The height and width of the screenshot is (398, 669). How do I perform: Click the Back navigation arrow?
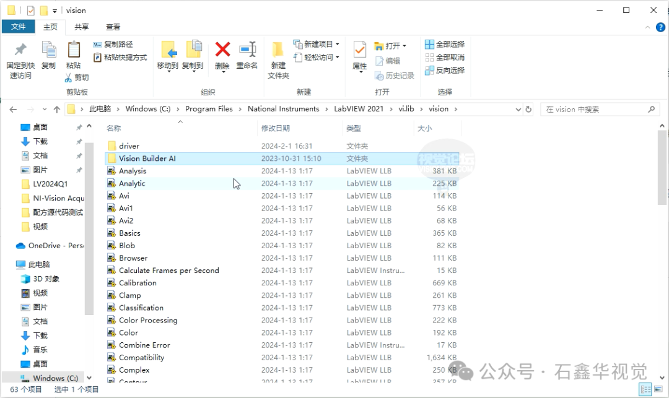coord(13,110)
